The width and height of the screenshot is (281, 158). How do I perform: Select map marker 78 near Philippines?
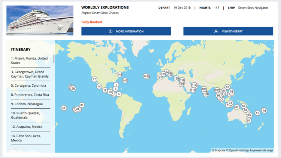(232, 92)
